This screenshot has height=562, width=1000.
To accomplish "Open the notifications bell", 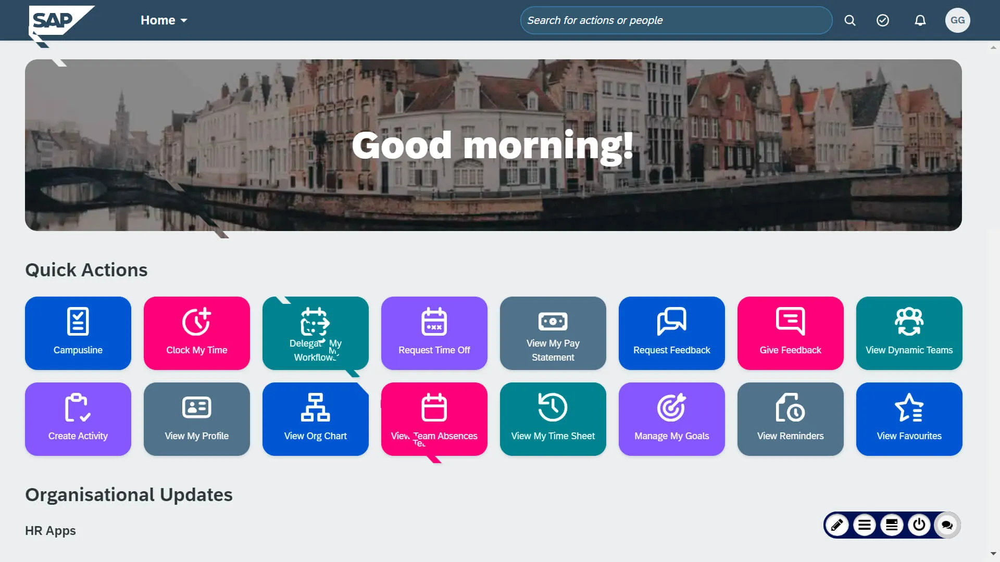I will 920,20.
